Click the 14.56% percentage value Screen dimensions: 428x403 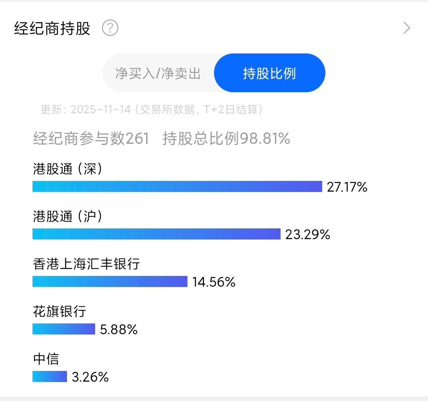[214, 282]
